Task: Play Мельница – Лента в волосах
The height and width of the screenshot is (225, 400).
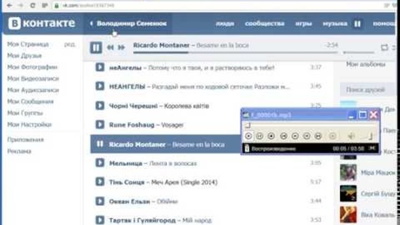Action: pos(100,163)
